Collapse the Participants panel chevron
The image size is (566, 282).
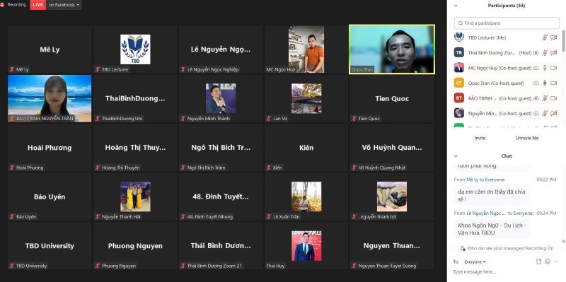click(x=456, y=6)
